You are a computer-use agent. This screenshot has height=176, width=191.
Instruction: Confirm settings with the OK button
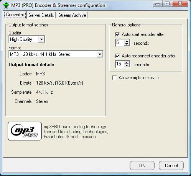tap(142, 166)
